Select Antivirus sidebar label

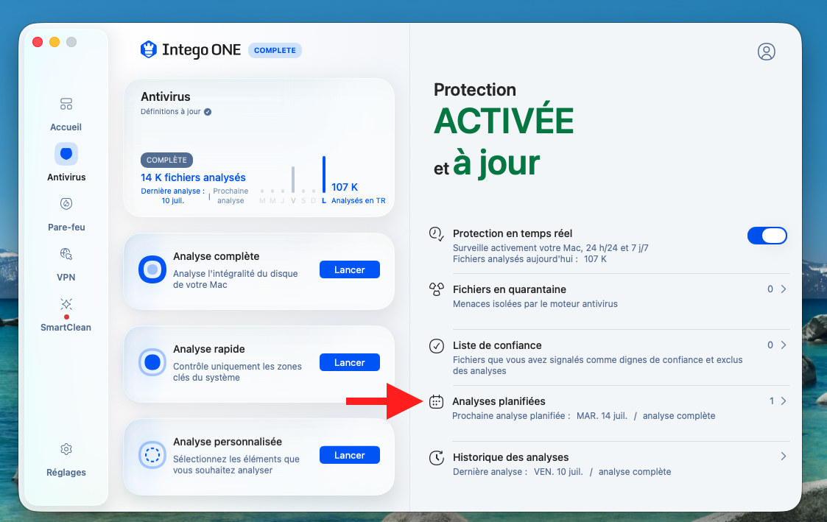[x=66, y=177]
